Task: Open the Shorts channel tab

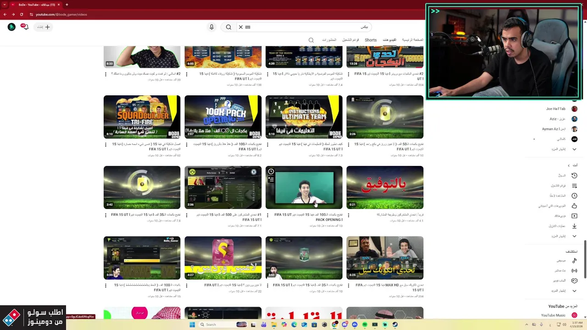Action: click(371, 40)
